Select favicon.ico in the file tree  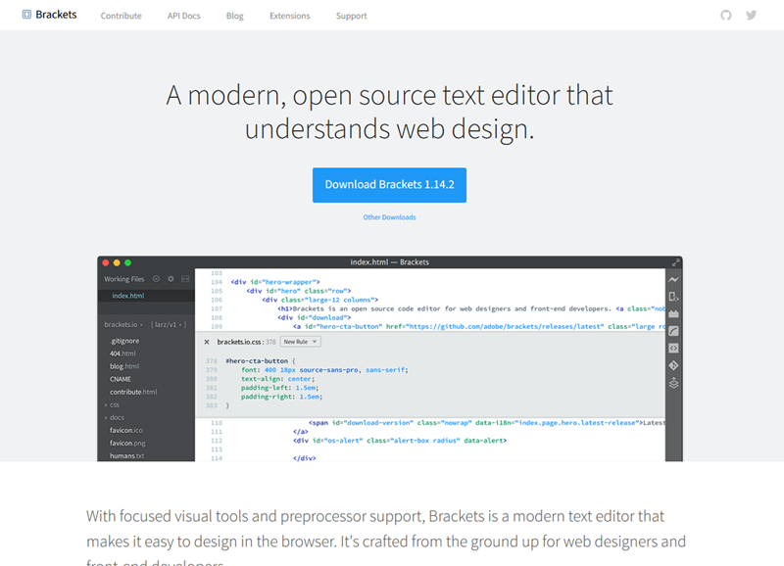126,430
